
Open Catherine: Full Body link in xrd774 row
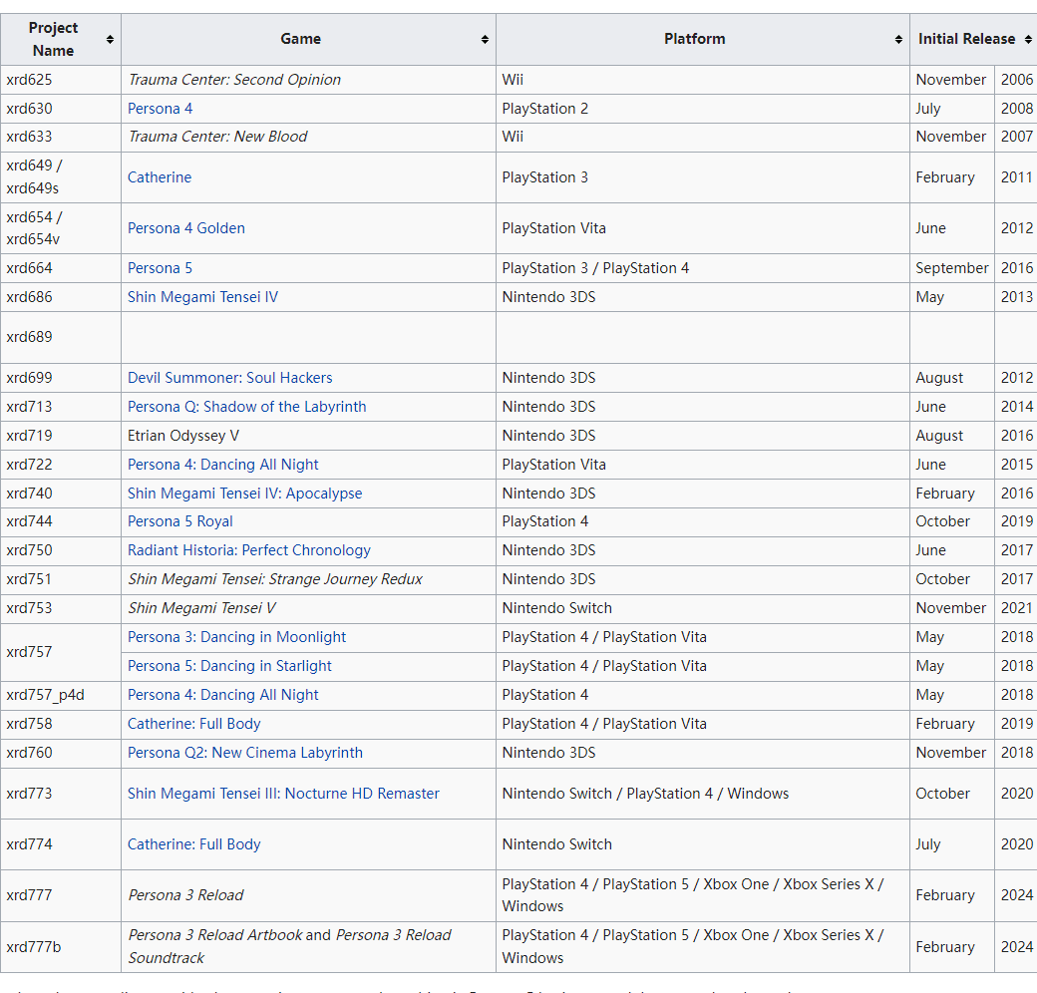pos(193,844)
